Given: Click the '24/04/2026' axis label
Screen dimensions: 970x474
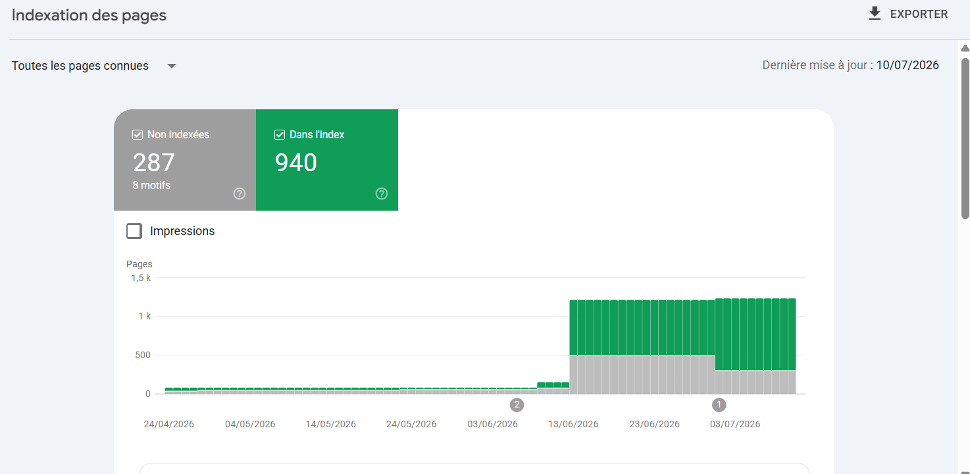Looking at the screenshot, I should click(169, 424).
